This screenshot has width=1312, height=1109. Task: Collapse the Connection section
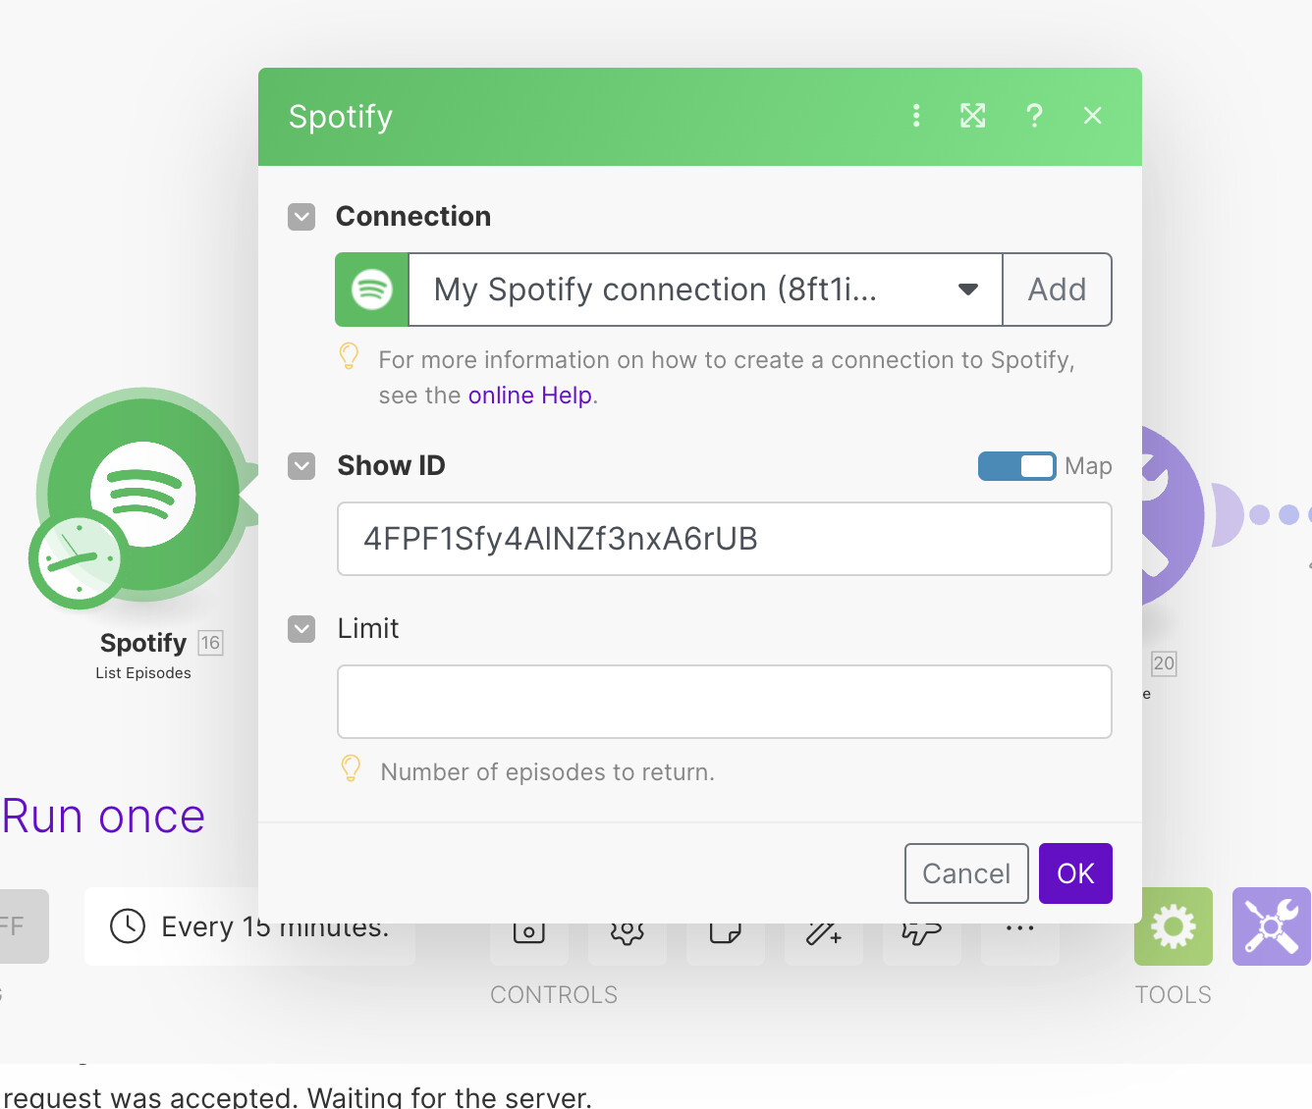pyautogui.click(x=301, y=217)
